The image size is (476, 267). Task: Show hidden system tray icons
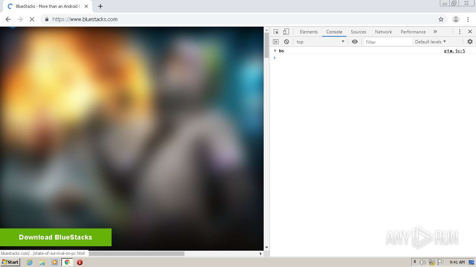click(415, 262)
